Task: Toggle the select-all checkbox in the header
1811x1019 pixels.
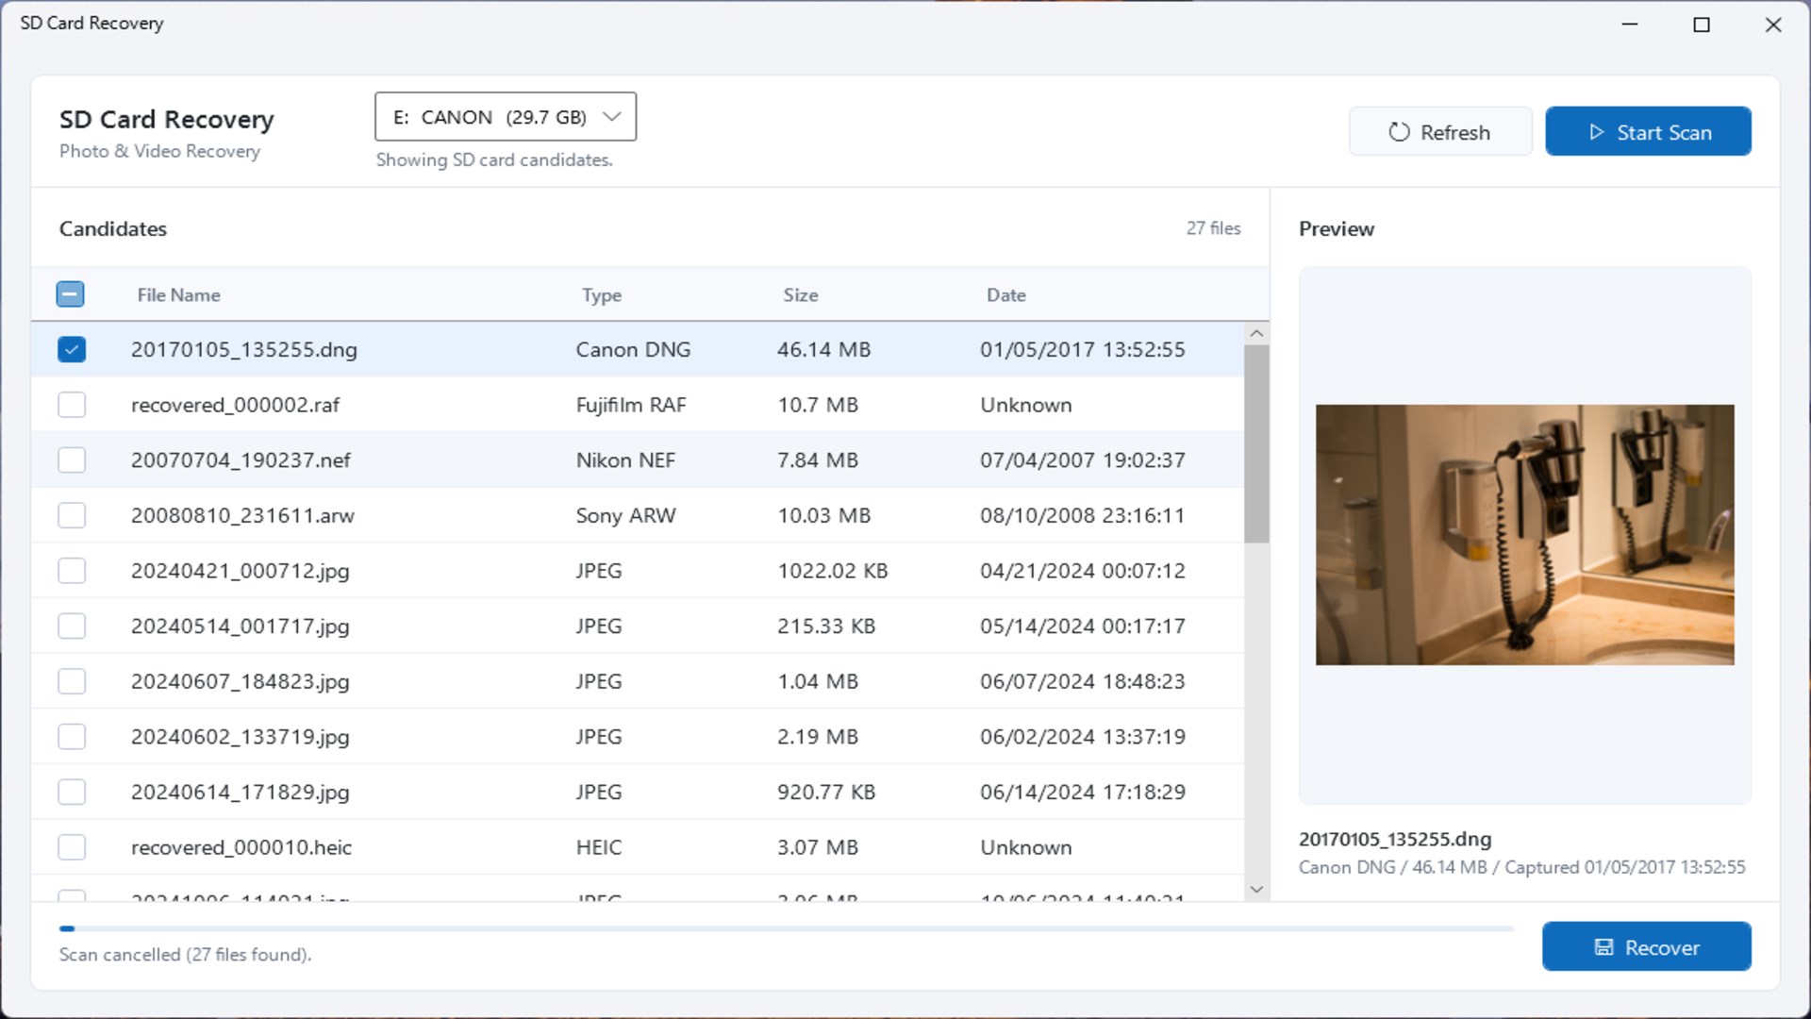Action: coord(70,294)
